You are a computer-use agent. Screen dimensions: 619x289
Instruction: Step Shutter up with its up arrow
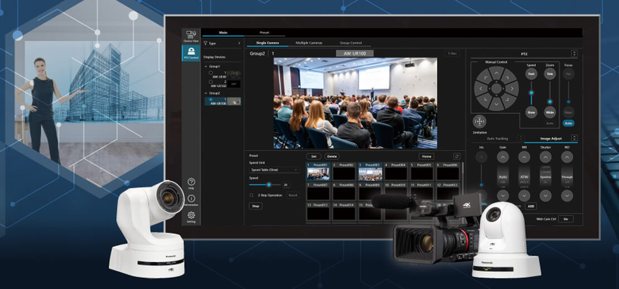click(545, 157)
